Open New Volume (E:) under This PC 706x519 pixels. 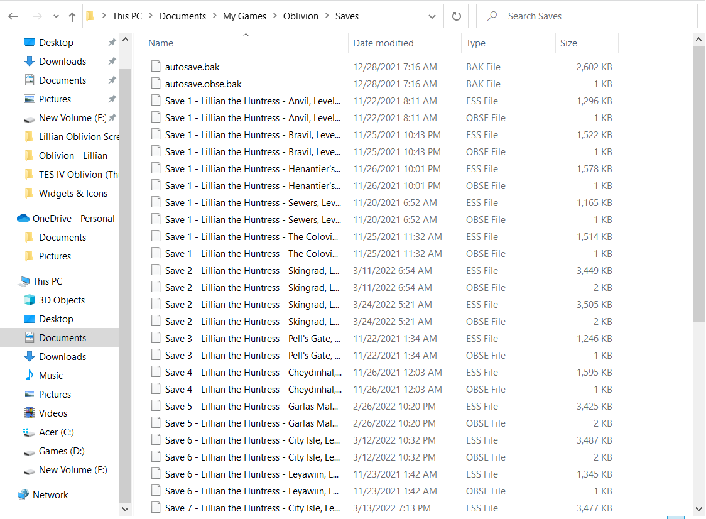point(72,471)
